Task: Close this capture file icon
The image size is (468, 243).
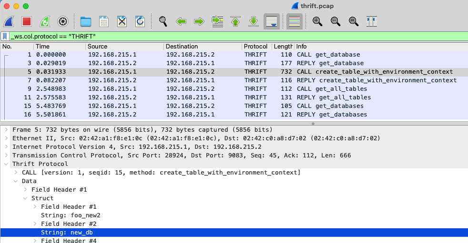Action: [122, 21]
